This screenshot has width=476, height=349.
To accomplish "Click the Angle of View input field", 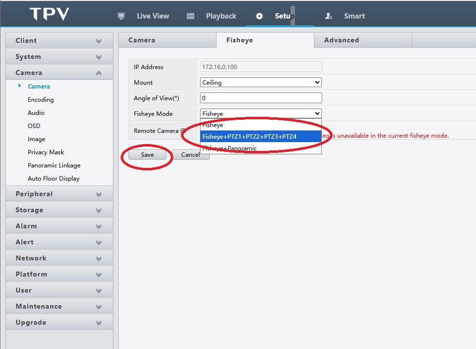I will pos(260,98).
